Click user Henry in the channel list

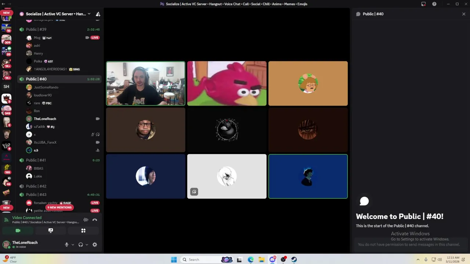(x=38, y=54)
